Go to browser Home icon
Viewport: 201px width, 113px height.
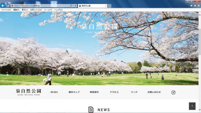coord(191,6)
